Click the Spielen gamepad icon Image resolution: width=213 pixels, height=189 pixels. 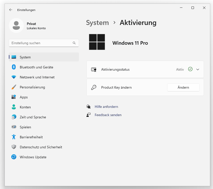pyautogui.click(x=14, y=127)
